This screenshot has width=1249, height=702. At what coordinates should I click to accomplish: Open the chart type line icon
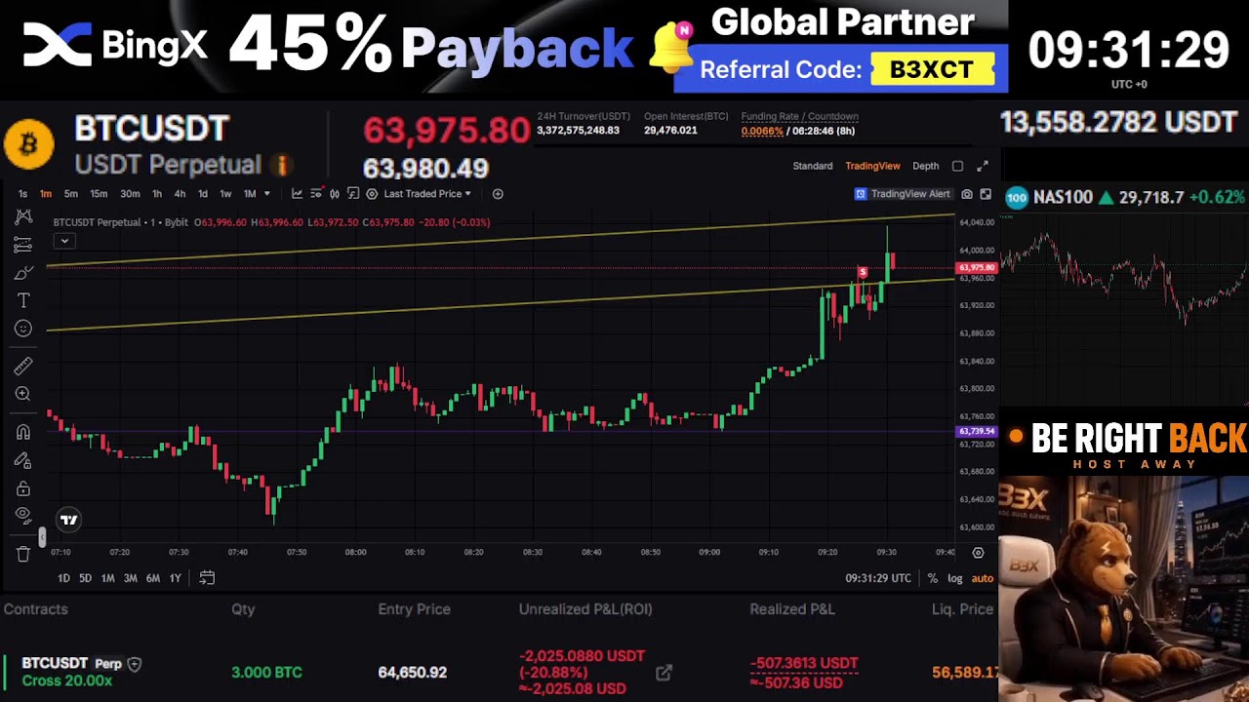(297, 194)
